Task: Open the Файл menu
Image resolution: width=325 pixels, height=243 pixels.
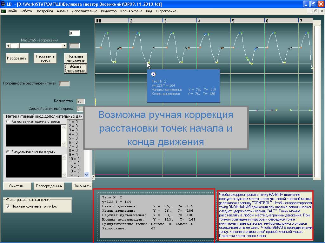Action: 12,11
